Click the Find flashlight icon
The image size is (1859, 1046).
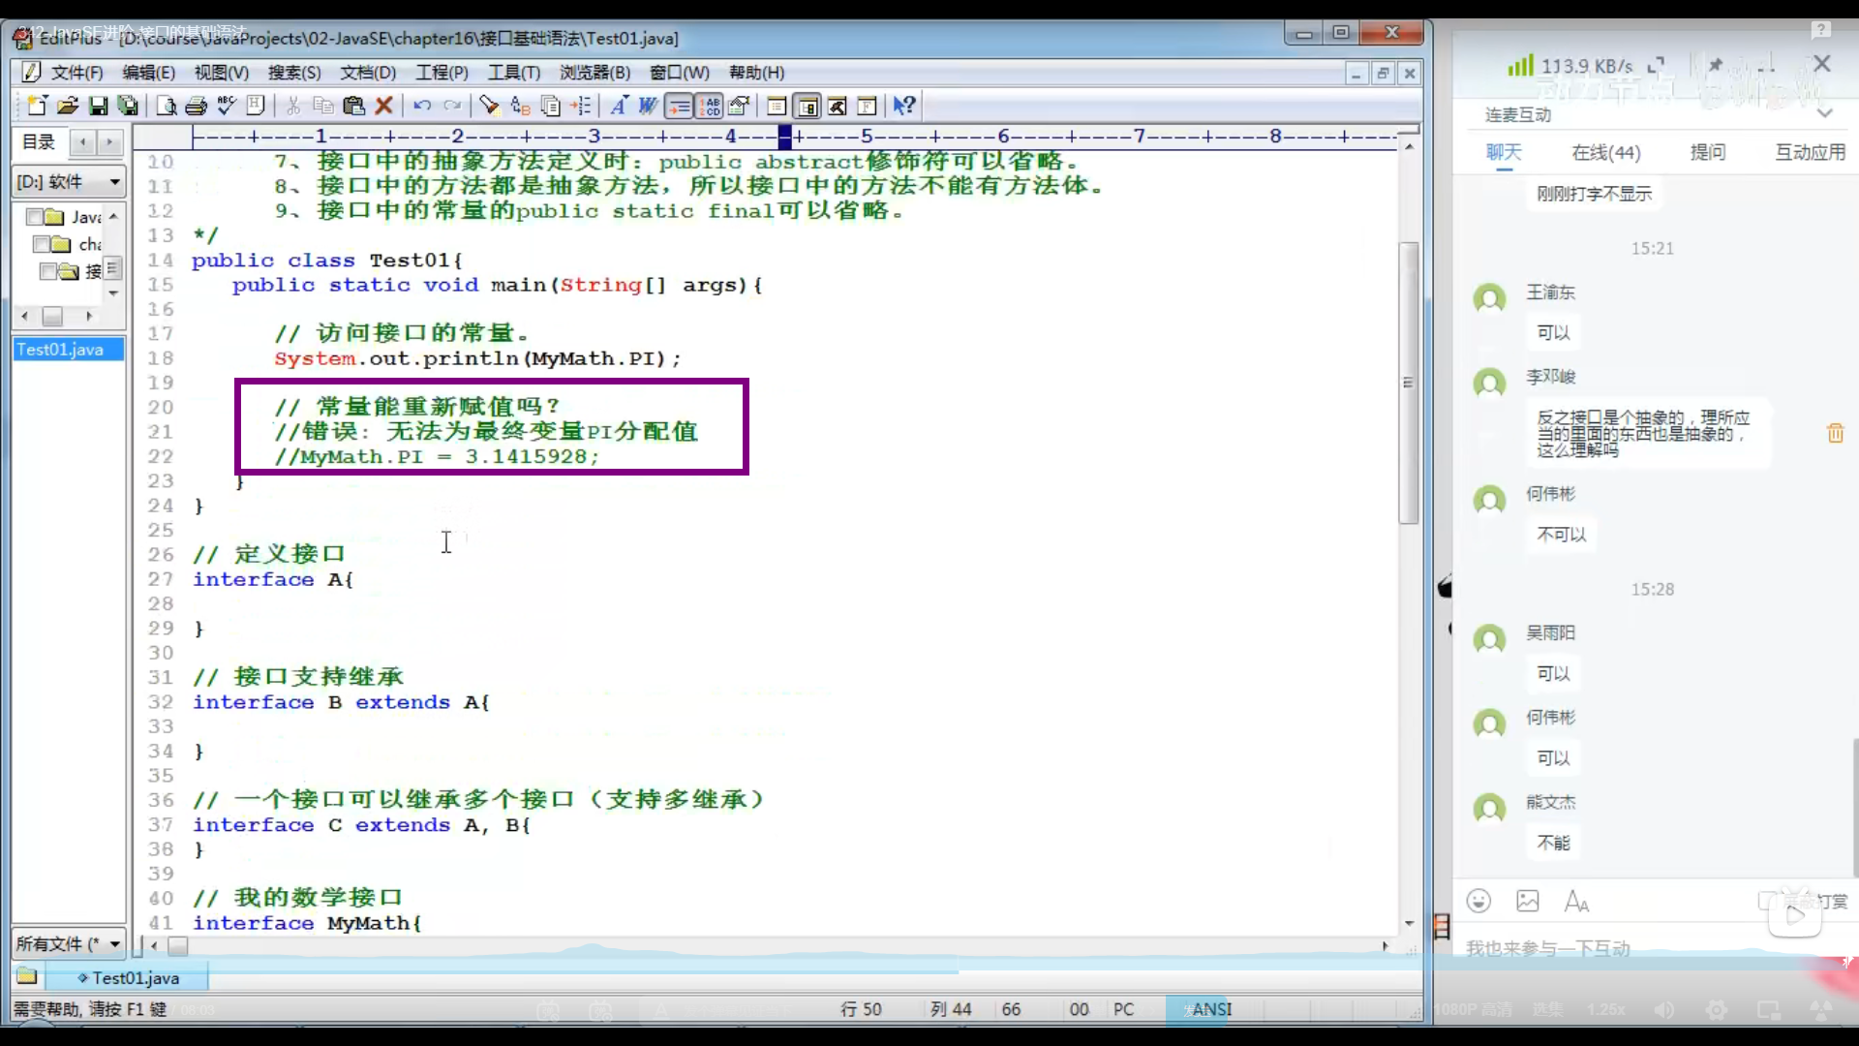point(489,106)
